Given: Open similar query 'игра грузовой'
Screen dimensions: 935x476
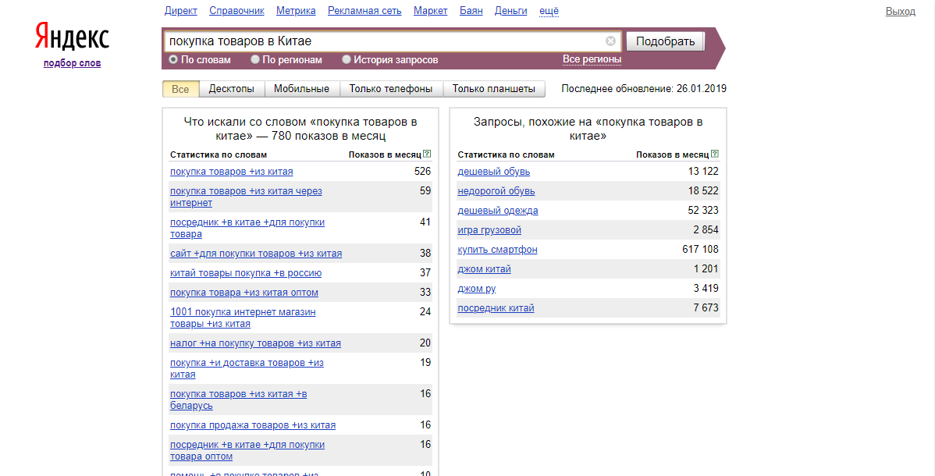Looking at the screenshot, I should click(489, 230).
